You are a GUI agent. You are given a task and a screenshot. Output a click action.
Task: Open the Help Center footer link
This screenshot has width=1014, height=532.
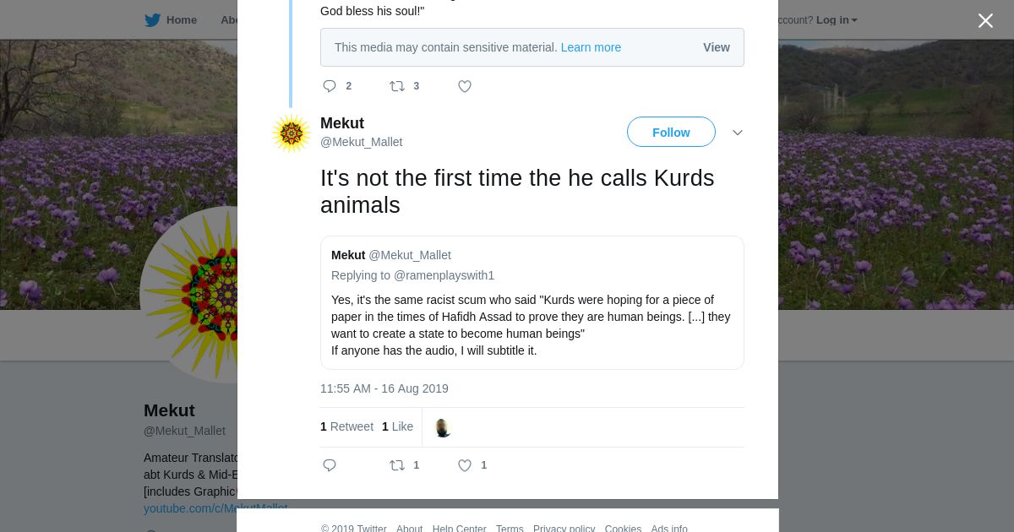point(459,529)
